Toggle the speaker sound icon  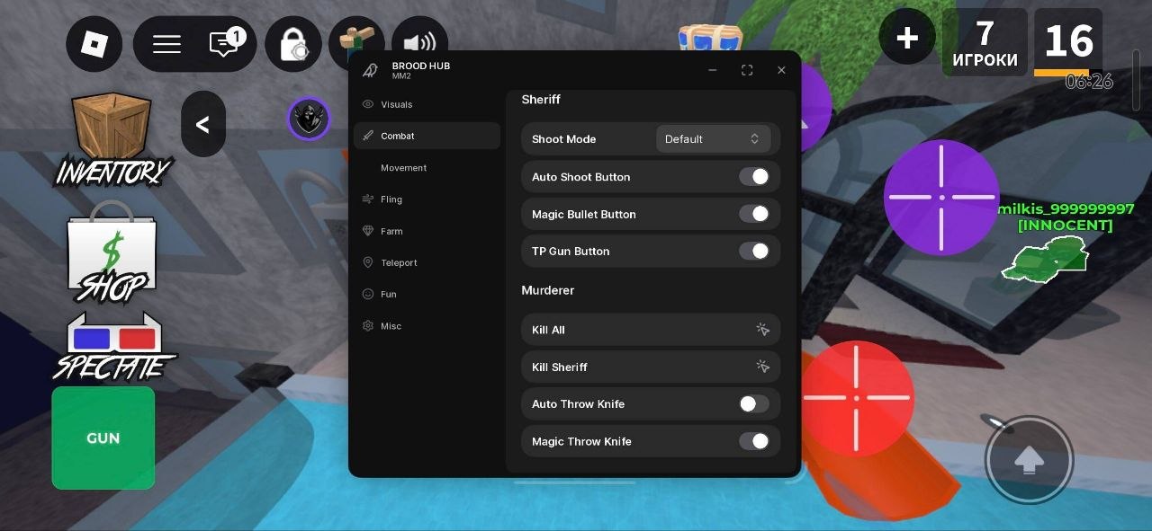click(x=419, y=44)
